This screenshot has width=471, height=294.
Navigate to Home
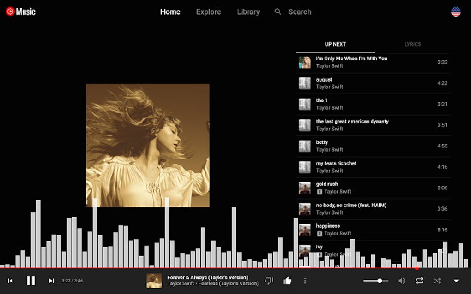[x=170, y=12]
